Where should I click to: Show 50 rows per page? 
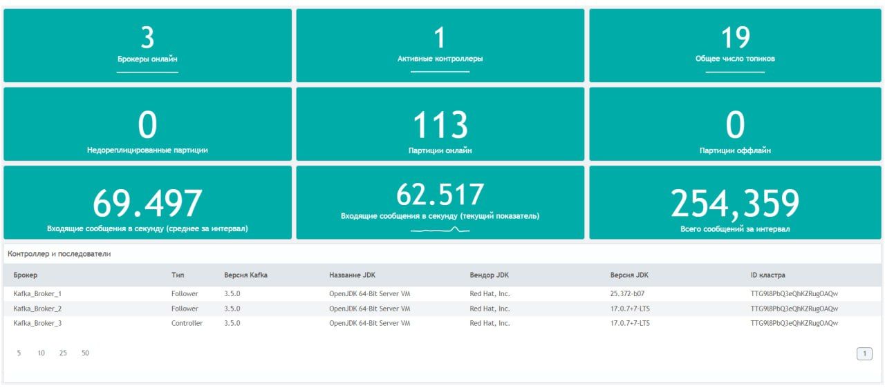85,353
